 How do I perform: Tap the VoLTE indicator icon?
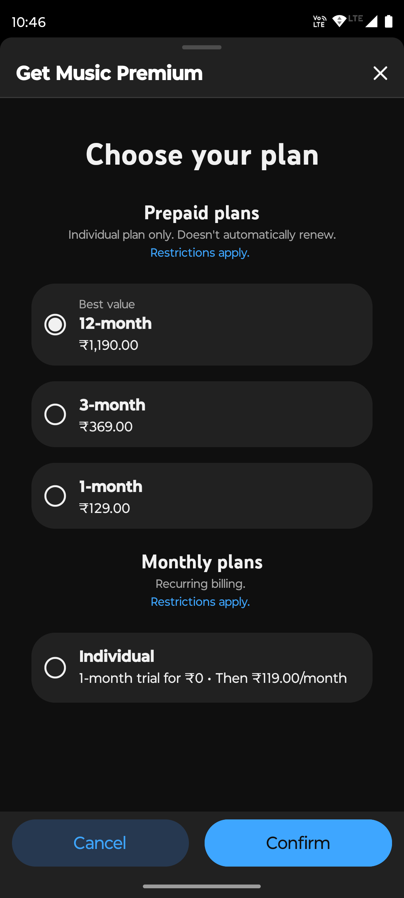319,22
